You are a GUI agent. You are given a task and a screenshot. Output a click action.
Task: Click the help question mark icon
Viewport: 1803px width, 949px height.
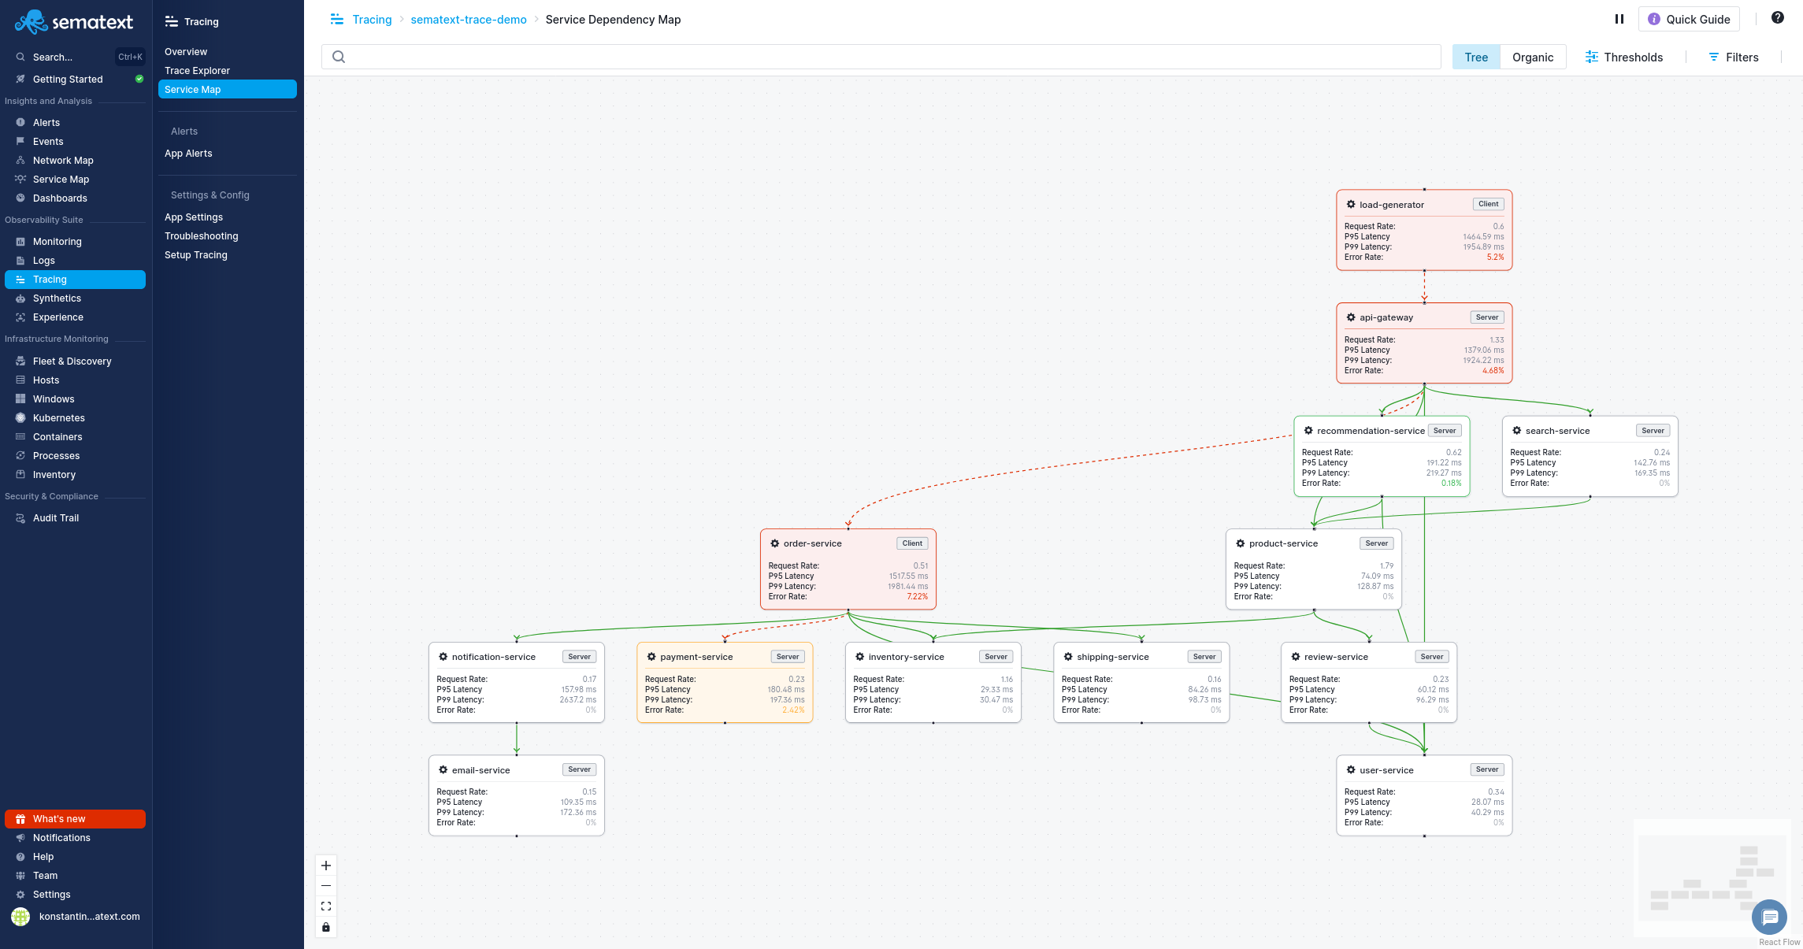[1777, 18]
